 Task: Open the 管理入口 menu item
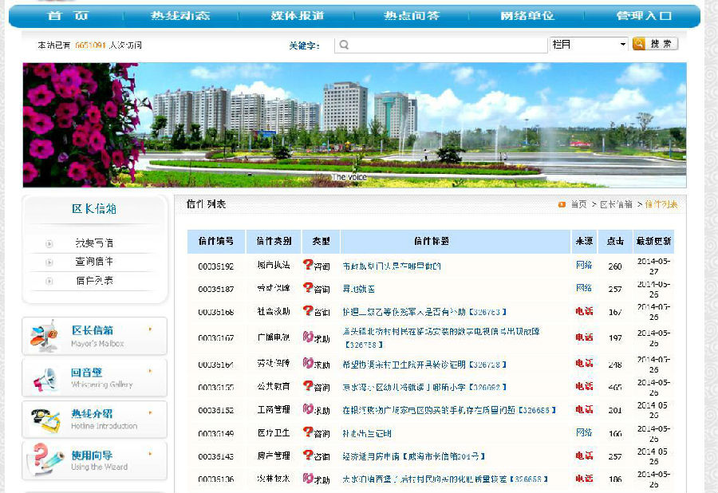pyautogui.click(x=643, y=14)
